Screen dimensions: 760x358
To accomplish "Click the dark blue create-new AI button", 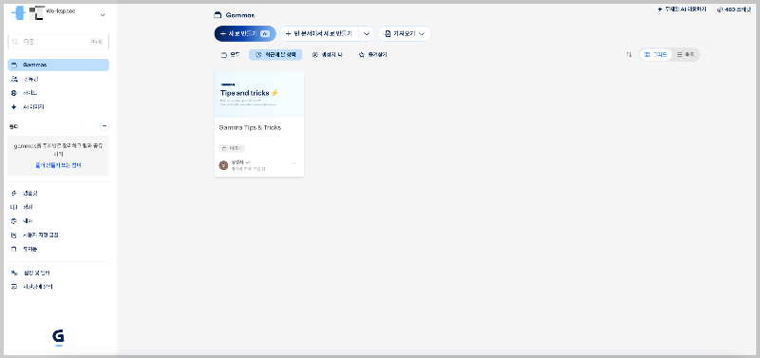I will click(245, 34).
